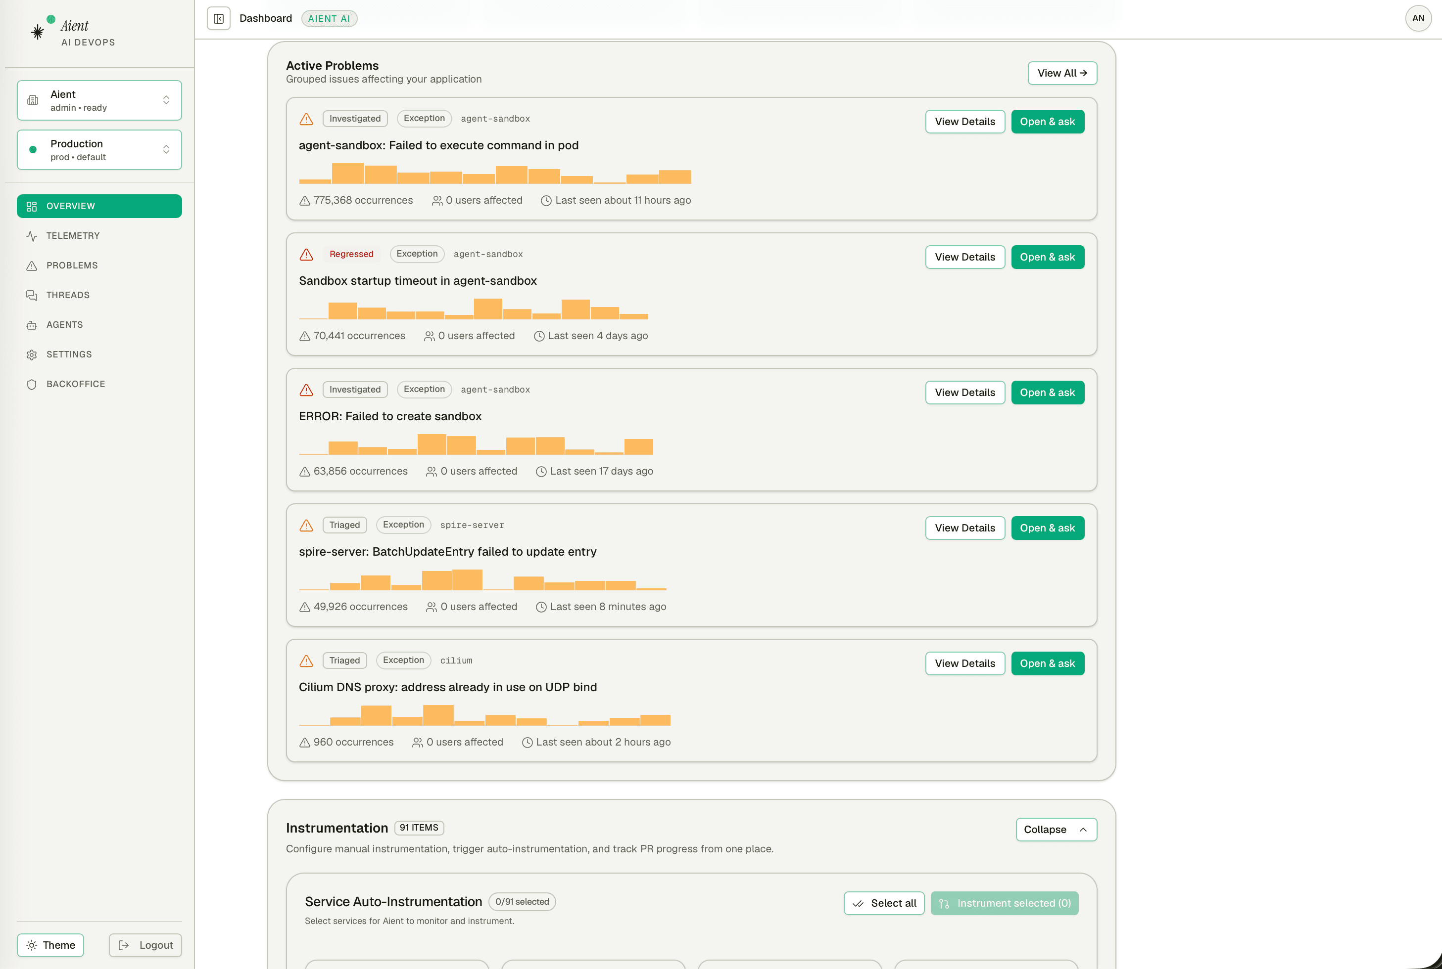Click the spire-server service label

click(472, 525)
